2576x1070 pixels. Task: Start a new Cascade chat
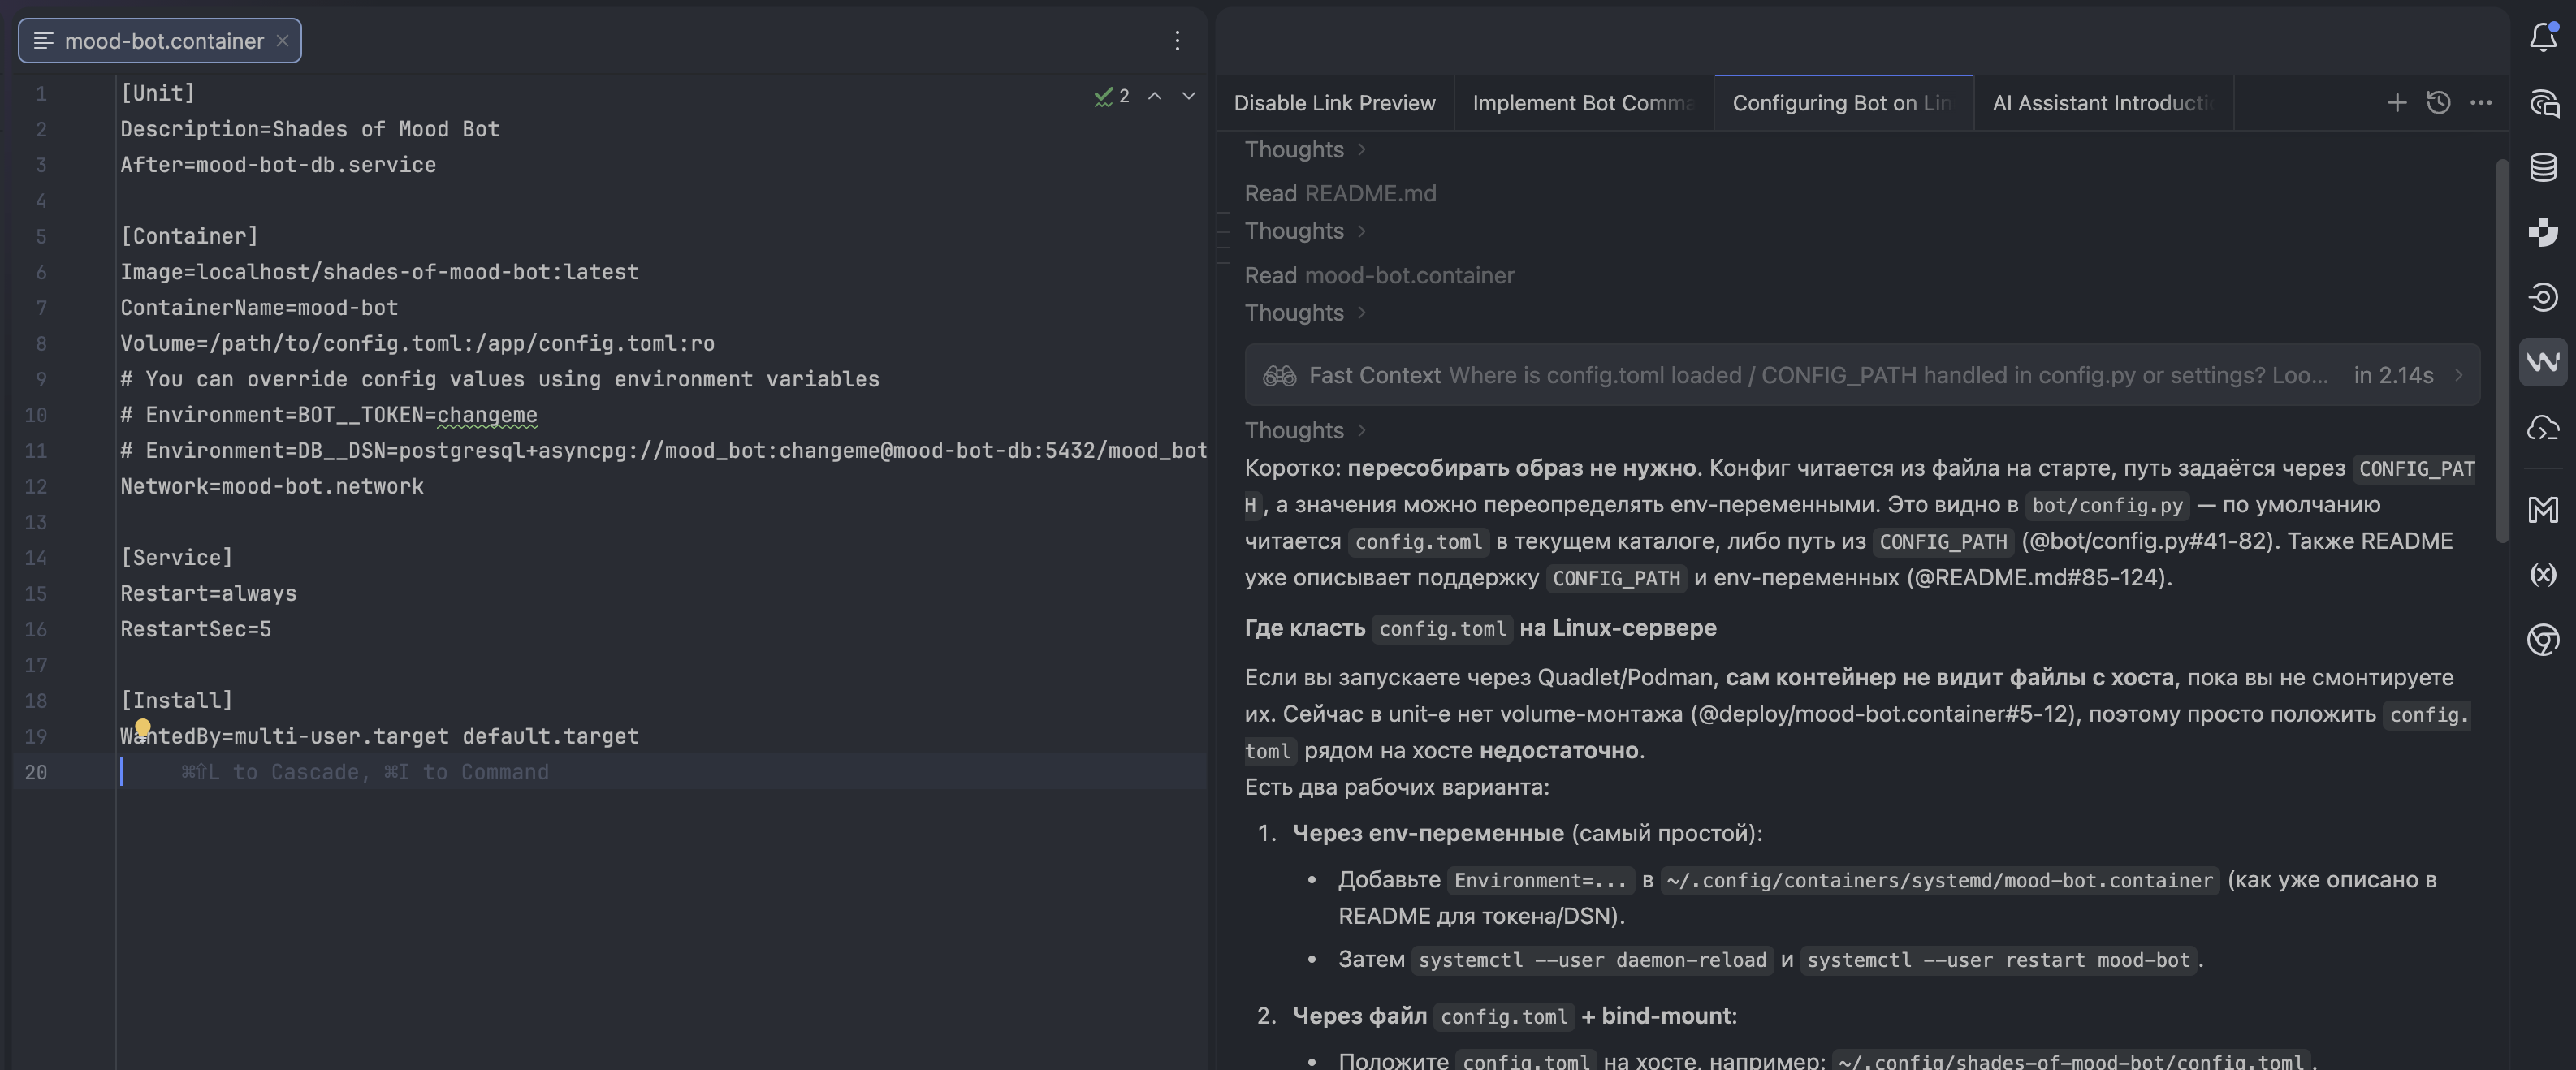click(2397, 102)
